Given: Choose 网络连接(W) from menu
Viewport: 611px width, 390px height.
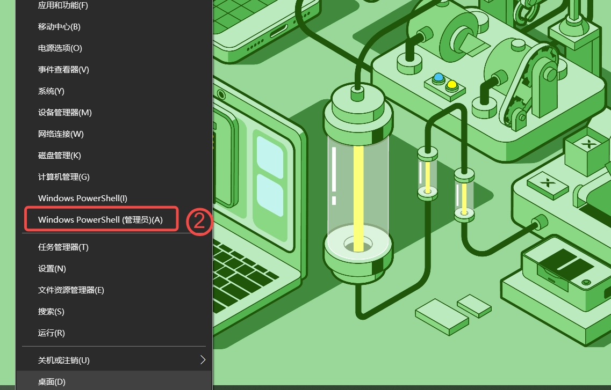Looking at the screenshot, I should tap(114, 134).
